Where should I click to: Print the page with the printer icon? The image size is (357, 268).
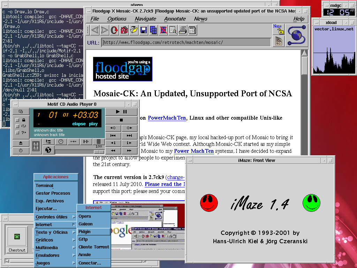point(183,30)
